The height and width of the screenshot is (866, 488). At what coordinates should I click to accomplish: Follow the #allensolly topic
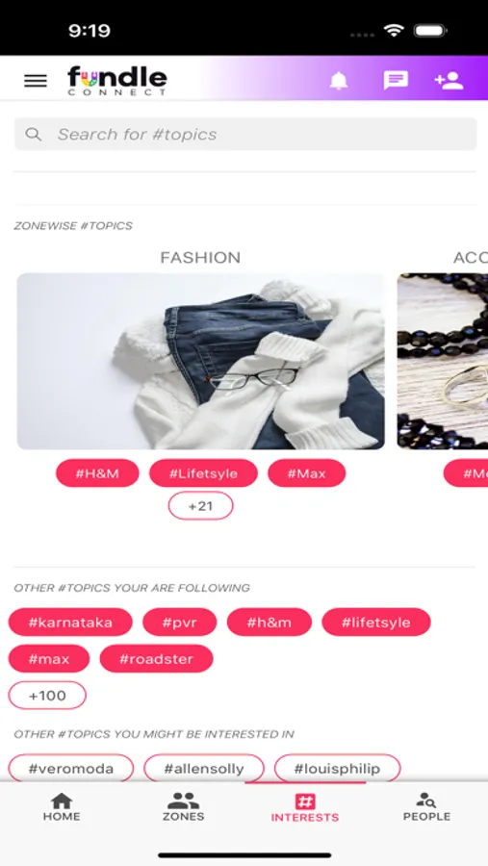click(x=204, y=768)
